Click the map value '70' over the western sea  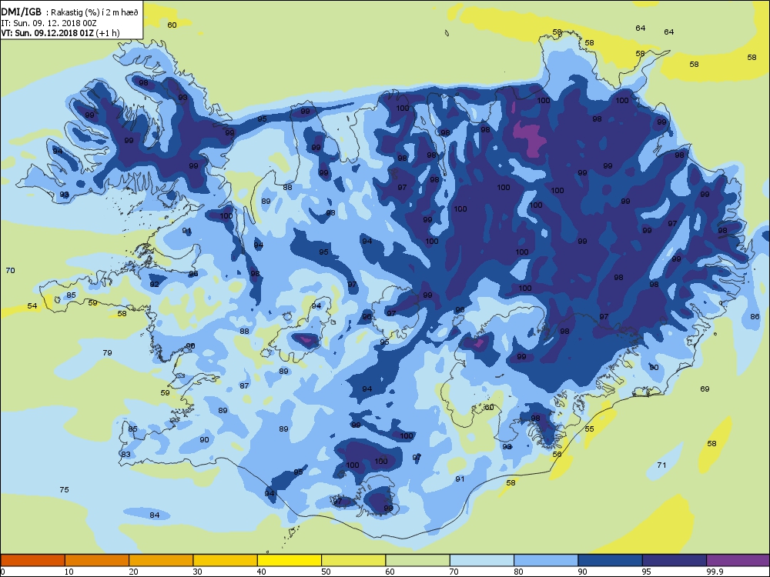pos(10,270)
